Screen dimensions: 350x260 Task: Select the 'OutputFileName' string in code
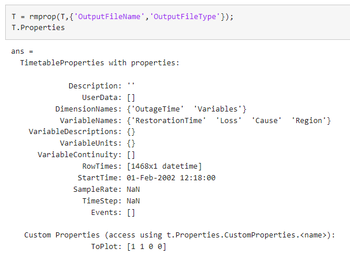coord(109,17)
